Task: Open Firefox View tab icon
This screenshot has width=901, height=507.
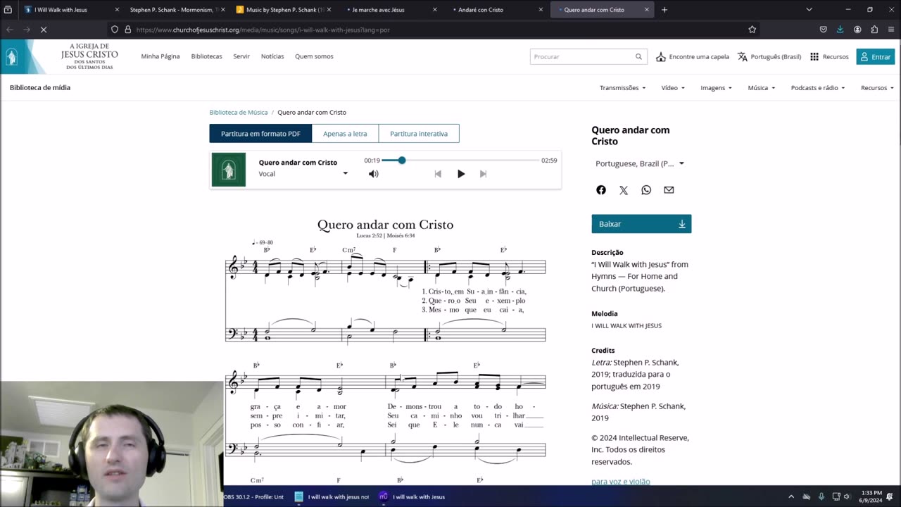Action: pyautogui.click(x=8, y=10)
